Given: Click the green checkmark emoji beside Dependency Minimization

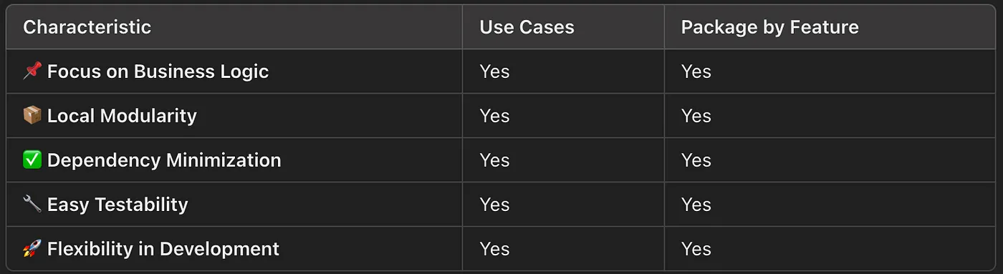Looking at the screenshot, I should 32,160.
